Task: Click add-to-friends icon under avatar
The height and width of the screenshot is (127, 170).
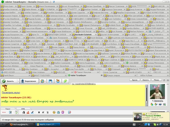Action: click(x=152, y=104)
